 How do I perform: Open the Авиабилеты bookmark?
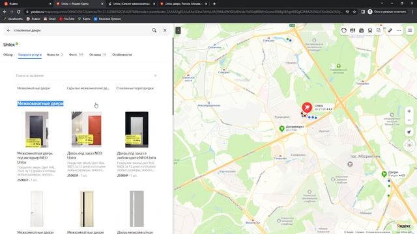pyautogui.click(x=13, y=19)
